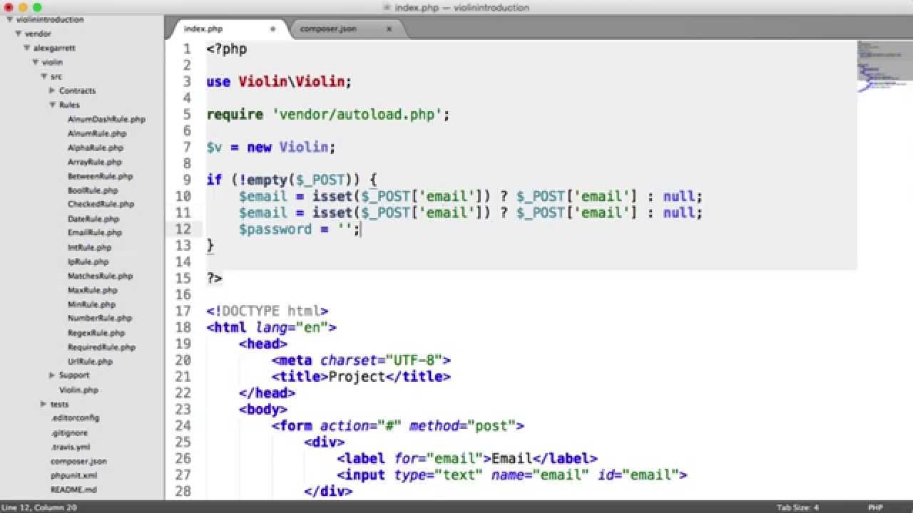Click the use Violin\Violin; line

coord(279,81)
